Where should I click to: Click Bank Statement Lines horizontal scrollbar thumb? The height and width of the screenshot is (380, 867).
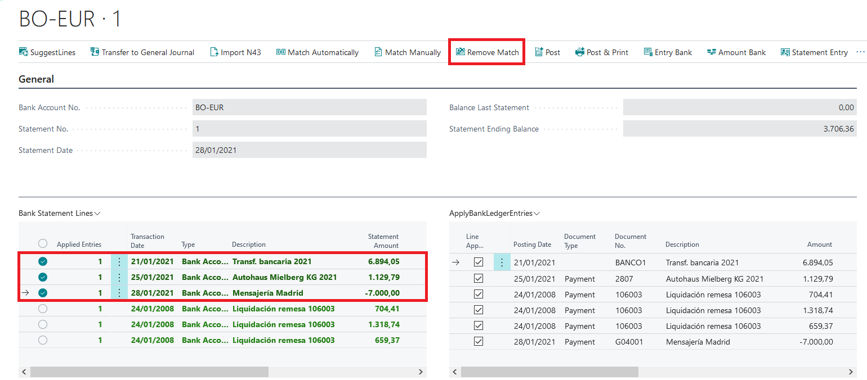tap(150, 372)
